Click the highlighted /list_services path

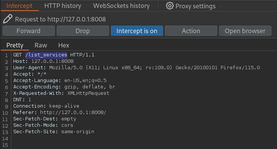coord(46,55)
